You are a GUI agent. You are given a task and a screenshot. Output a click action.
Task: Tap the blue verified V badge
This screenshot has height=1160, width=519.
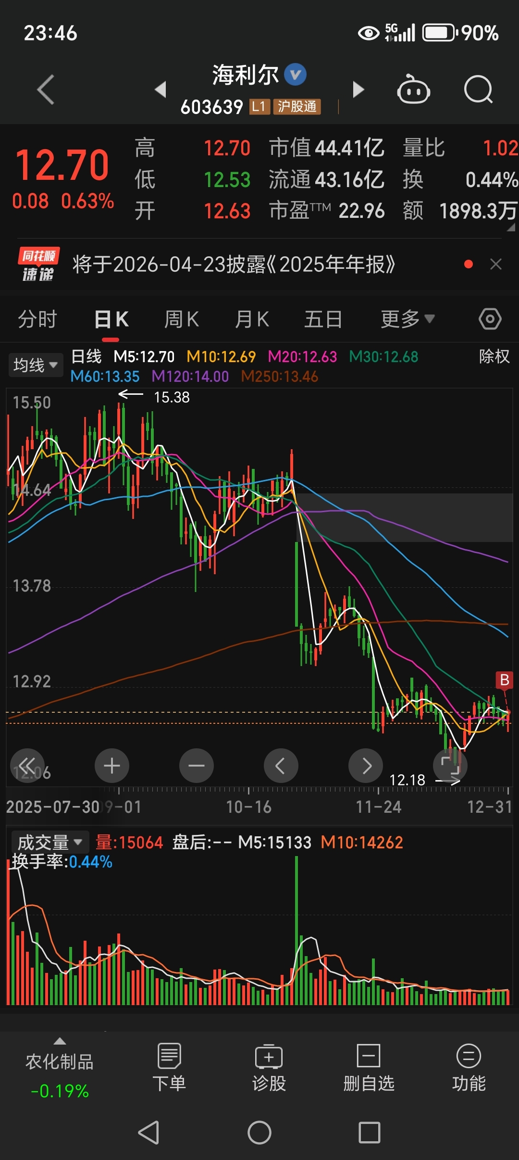[x=295, y=75]
